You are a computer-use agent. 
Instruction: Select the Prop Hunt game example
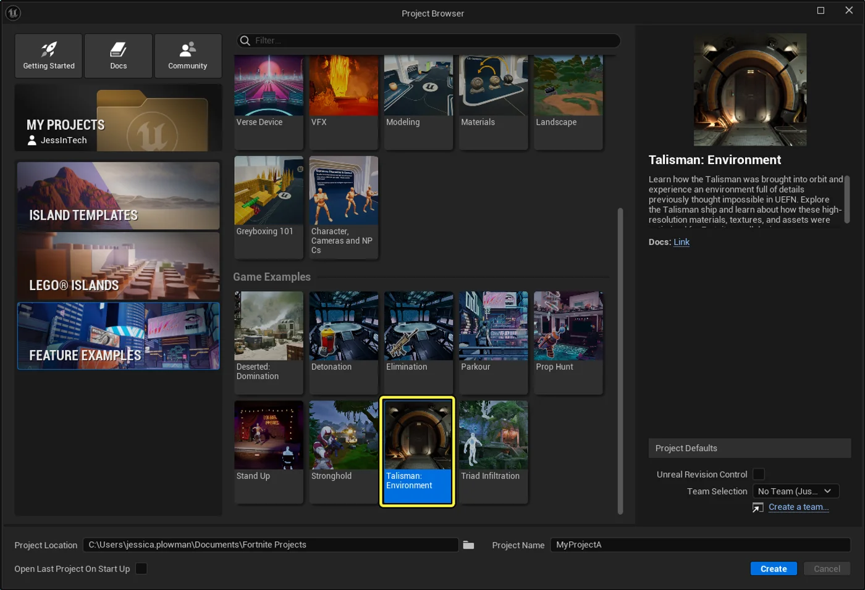pyautogui.click(x=568, y=343)
